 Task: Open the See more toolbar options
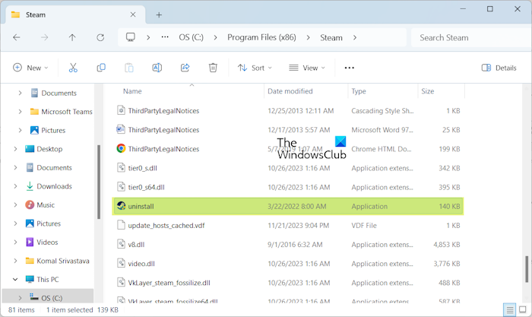click(x=349, y=68)
